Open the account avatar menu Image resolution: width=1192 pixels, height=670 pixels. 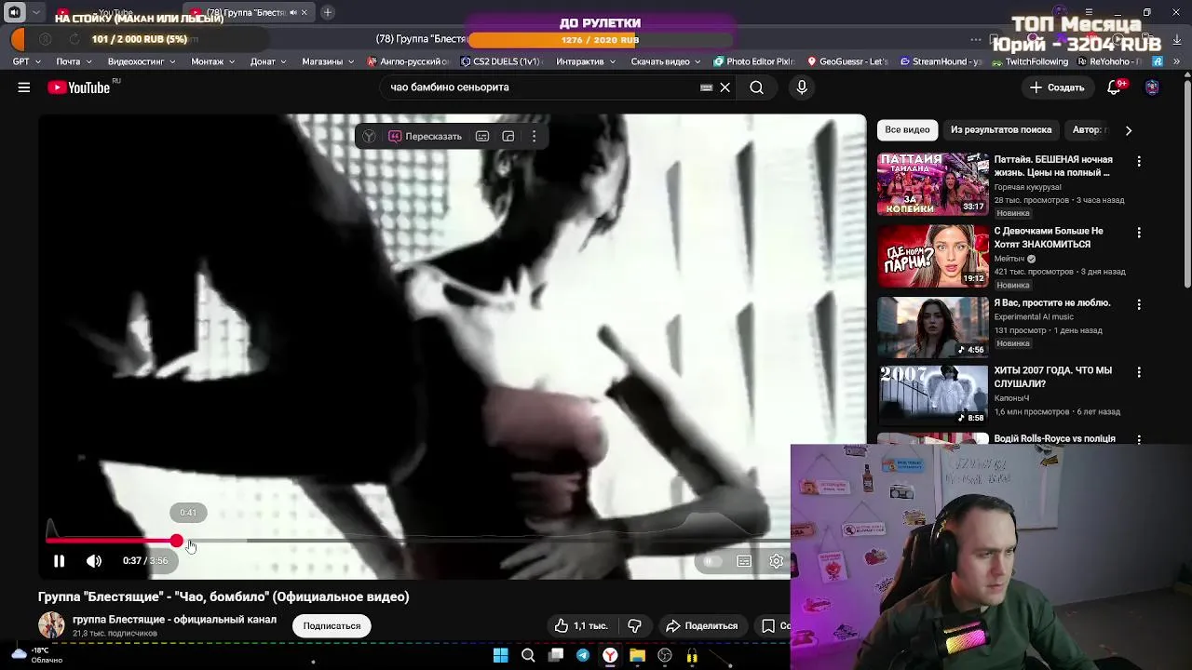point(1152,87)
